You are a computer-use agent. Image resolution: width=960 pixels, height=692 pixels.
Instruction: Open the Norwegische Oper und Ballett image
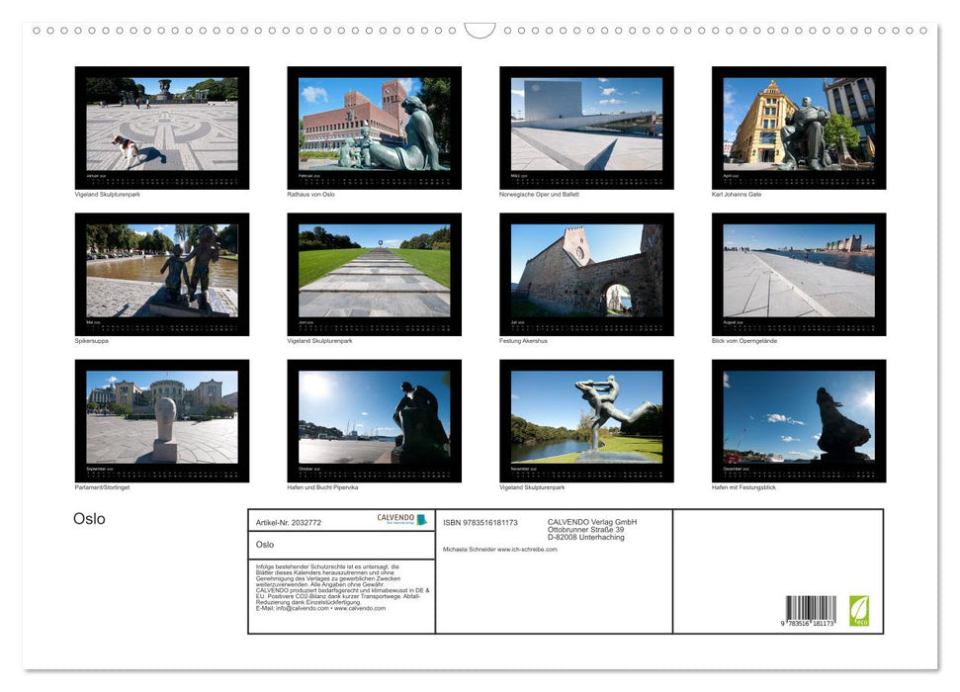click(586, 128)
